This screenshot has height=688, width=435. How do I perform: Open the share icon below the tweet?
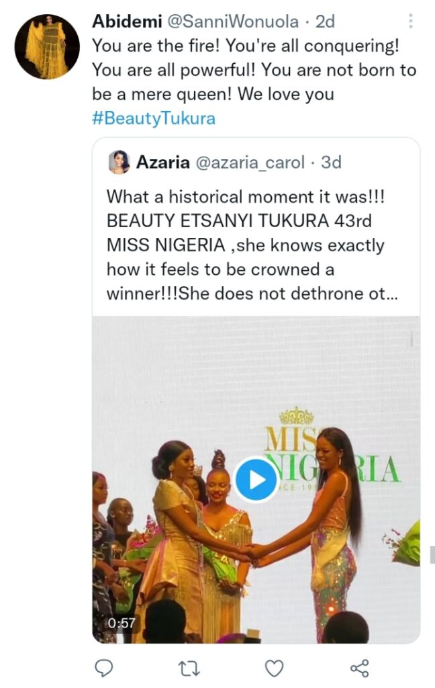click(x=360, y=668)
